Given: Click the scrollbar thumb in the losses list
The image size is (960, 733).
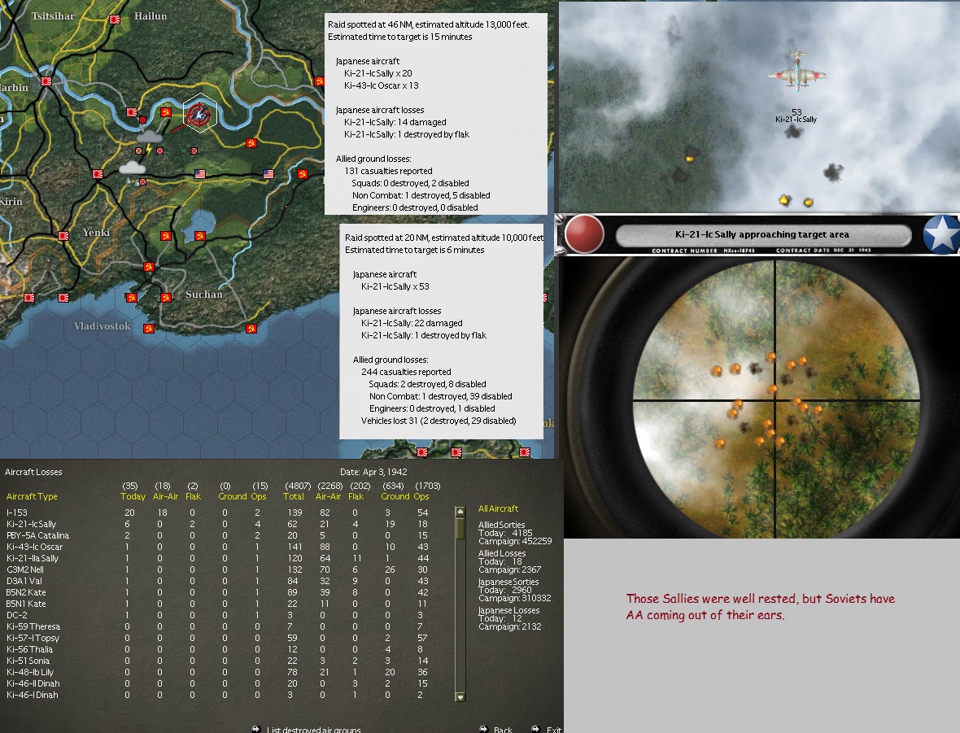Looking at the screenshot, I should tap(460, 529).
